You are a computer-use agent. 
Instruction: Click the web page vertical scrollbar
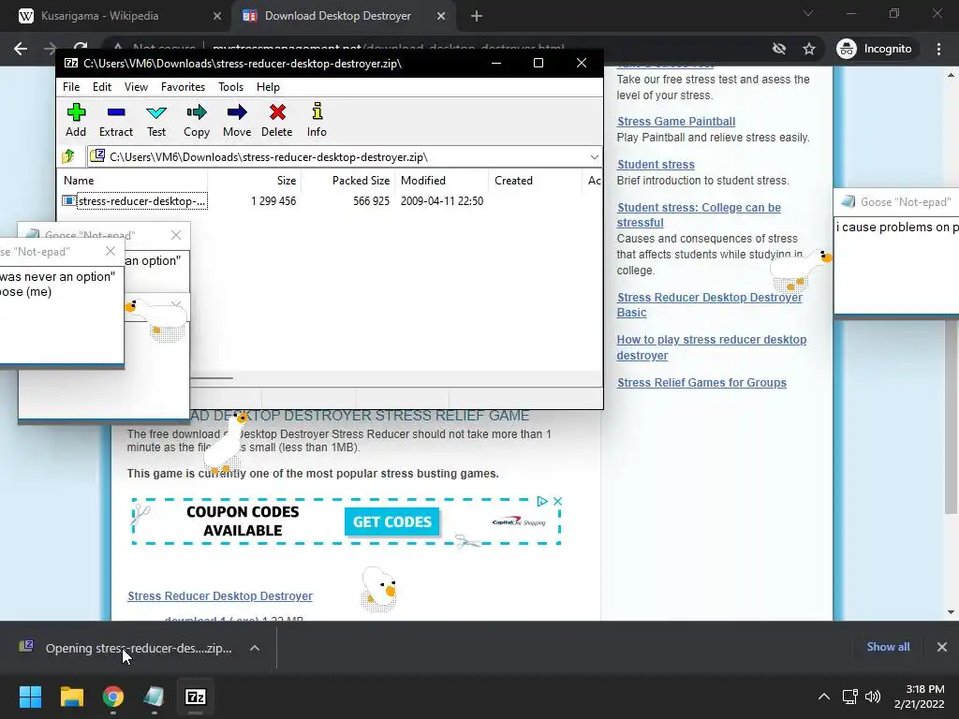951,343
